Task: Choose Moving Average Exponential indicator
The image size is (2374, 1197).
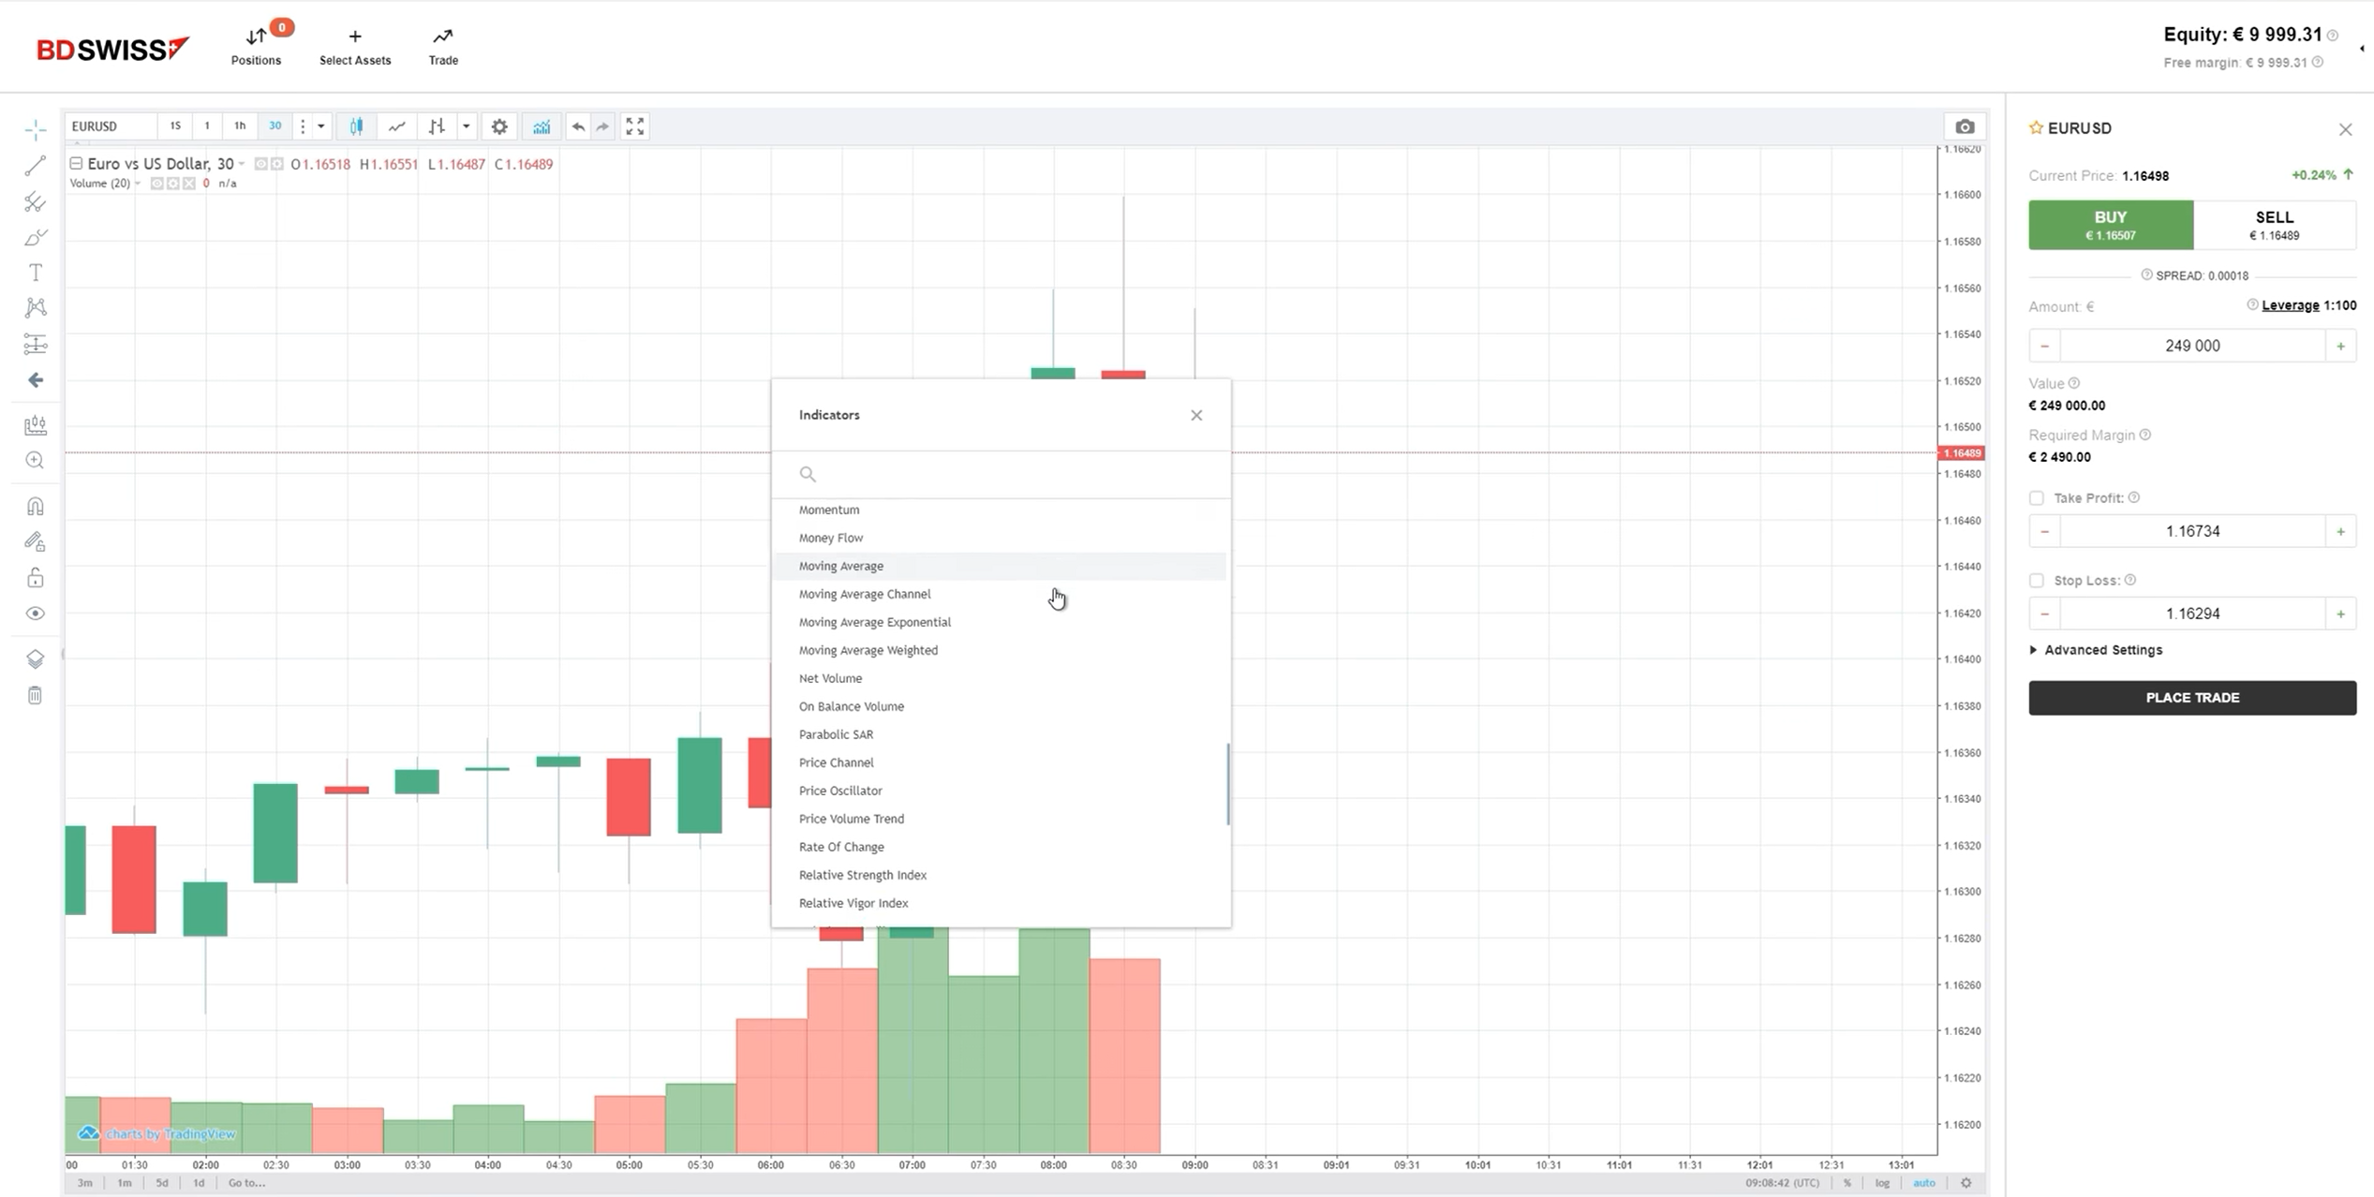Action: [1000, 622]
